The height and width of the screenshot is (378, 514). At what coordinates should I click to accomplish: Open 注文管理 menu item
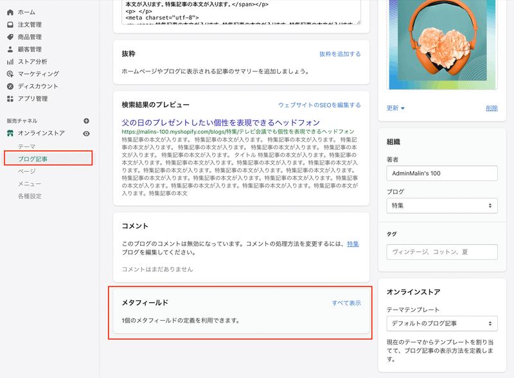click(30, 24)
